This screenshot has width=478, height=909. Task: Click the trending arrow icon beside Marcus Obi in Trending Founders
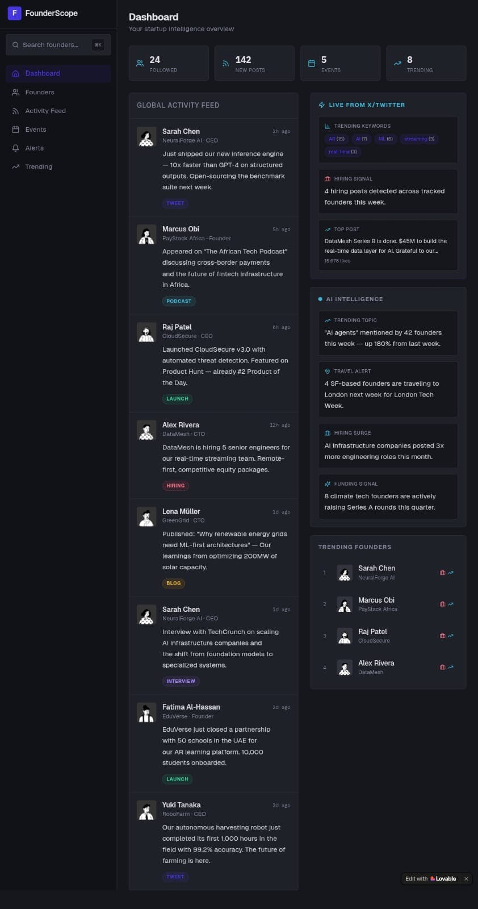[451, 604]
